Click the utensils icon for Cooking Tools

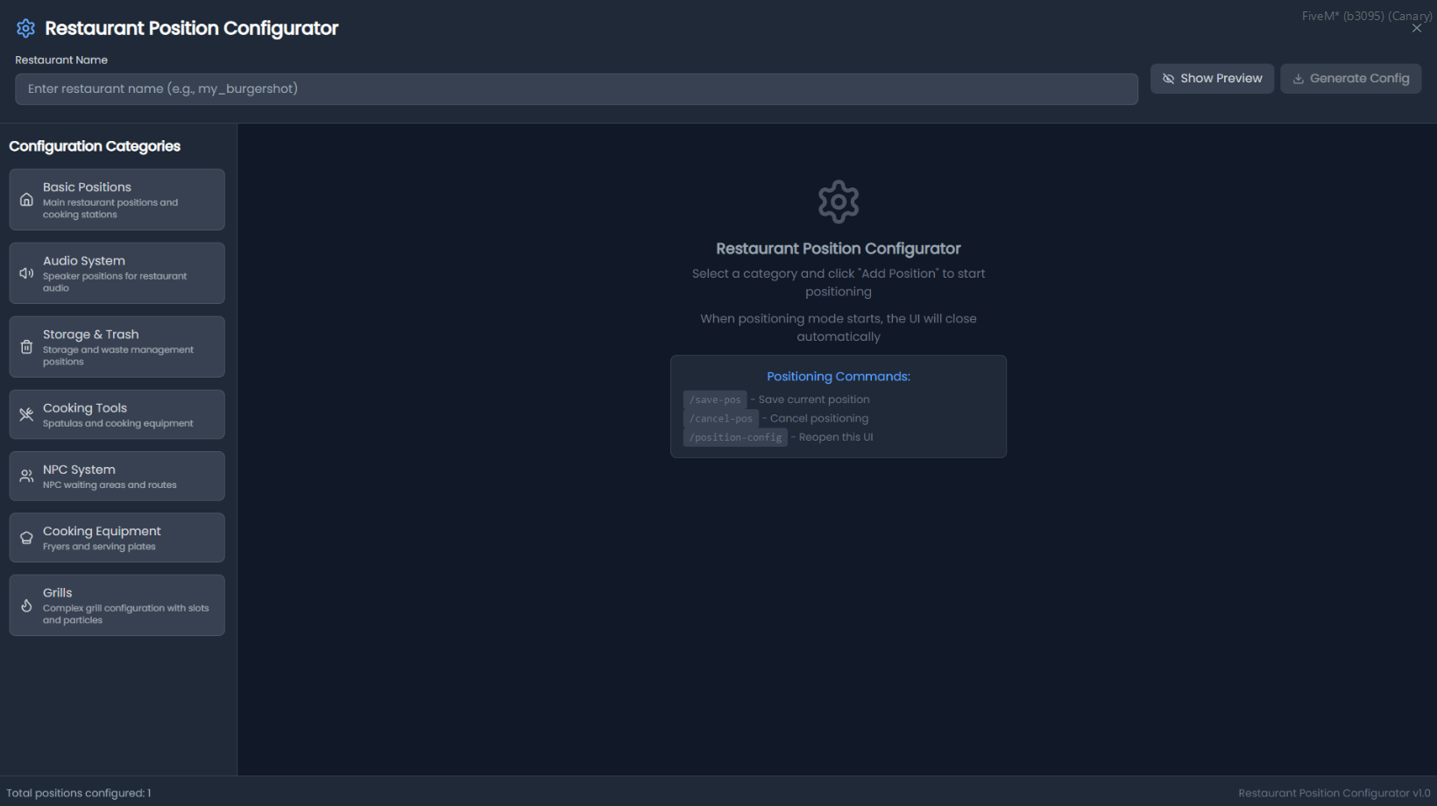coord(26,414)
